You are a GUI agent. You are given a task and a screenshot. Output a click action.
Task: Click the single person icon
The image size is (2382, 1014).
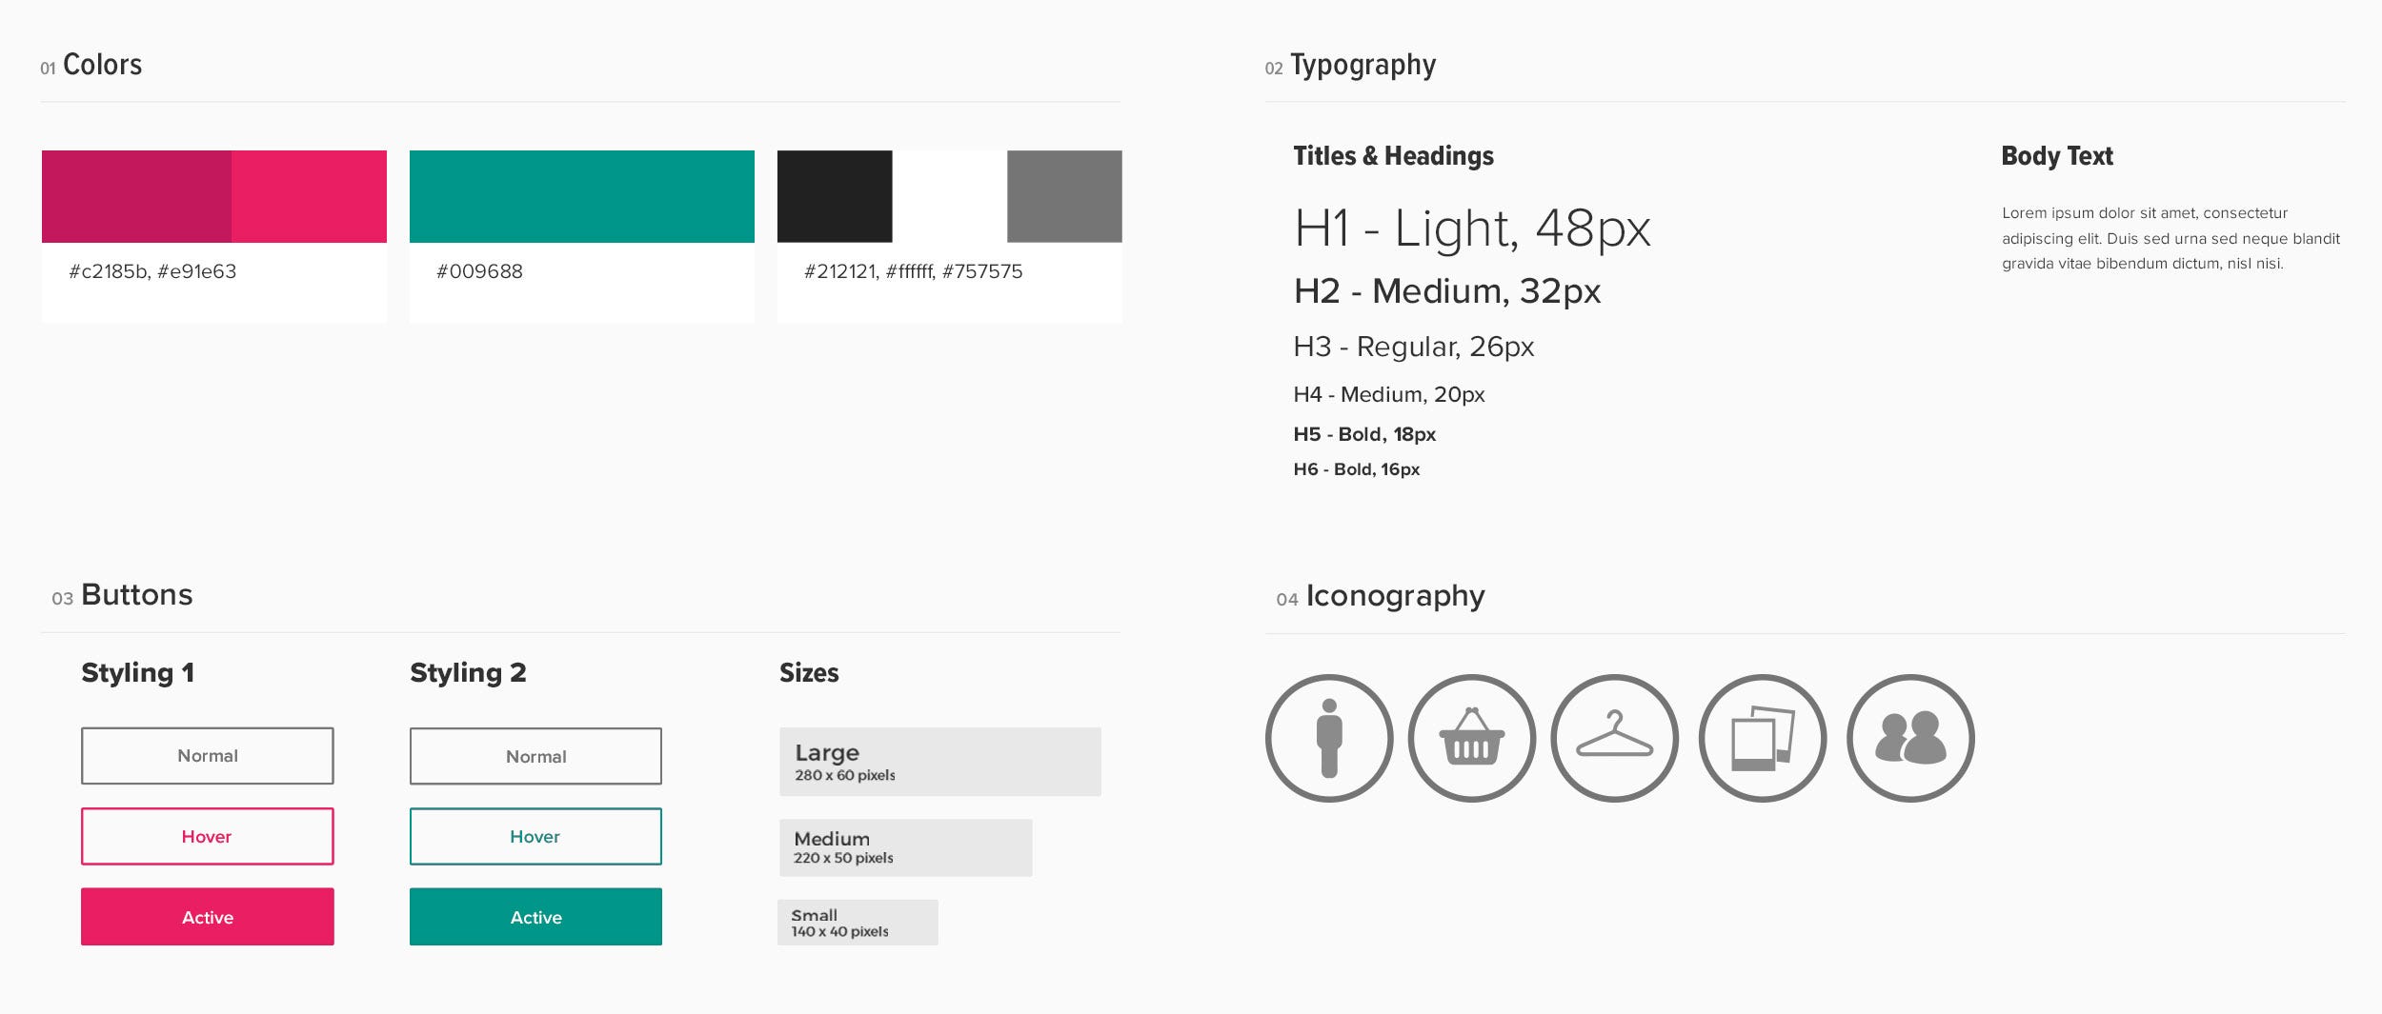(x=1329, y=738)
